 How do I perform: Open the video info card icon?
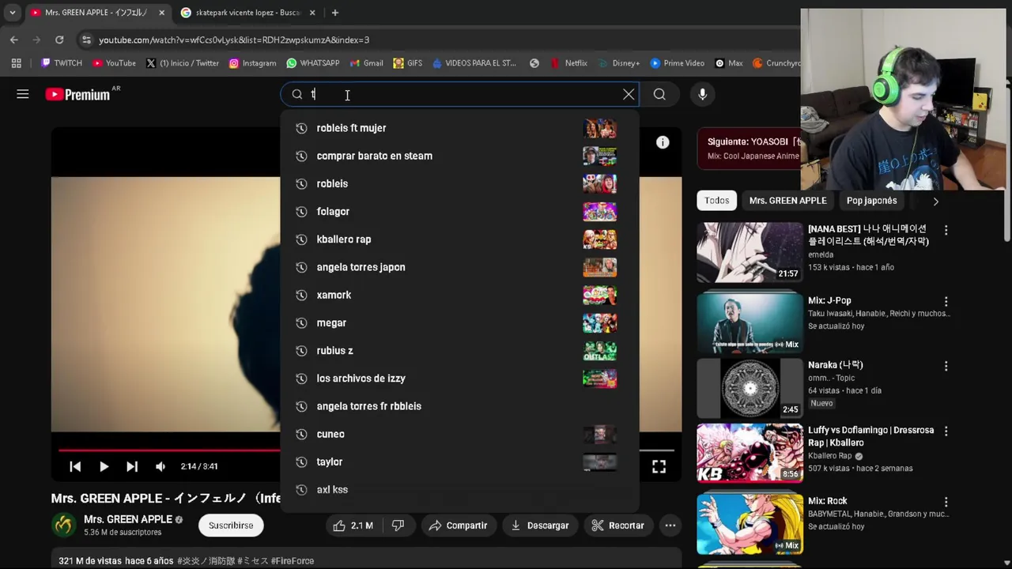click(x=663, y=142)
